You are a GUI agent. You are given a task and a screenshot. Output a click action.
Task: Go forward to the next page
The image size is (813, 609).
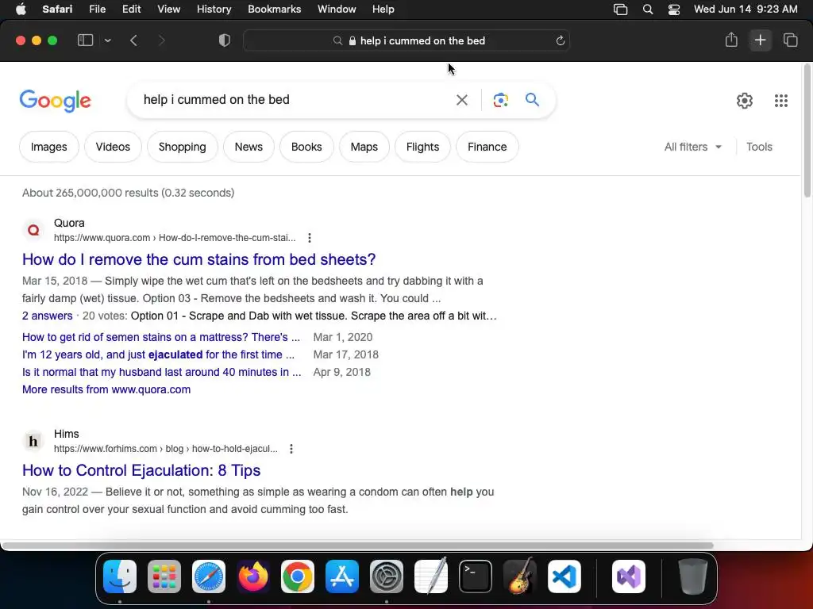tap(161, 40)
